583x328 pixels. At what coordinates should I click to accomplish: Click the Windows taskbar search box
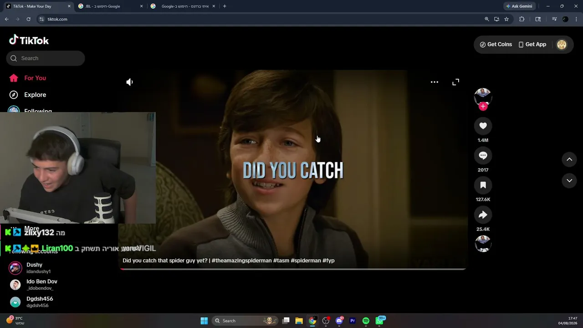click(x=245, y=321)
